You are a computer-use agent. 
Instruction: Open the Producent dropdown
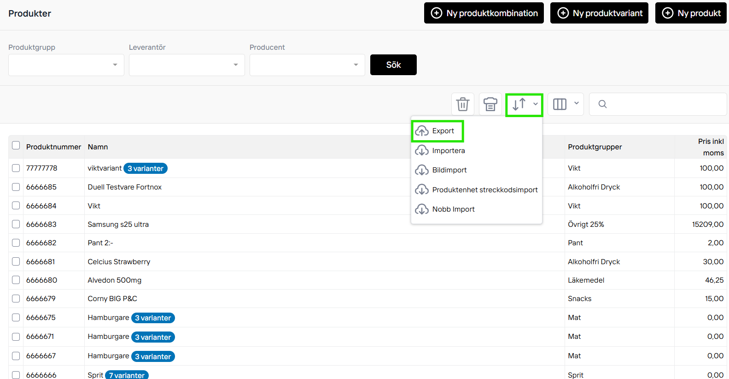[307, 65]
